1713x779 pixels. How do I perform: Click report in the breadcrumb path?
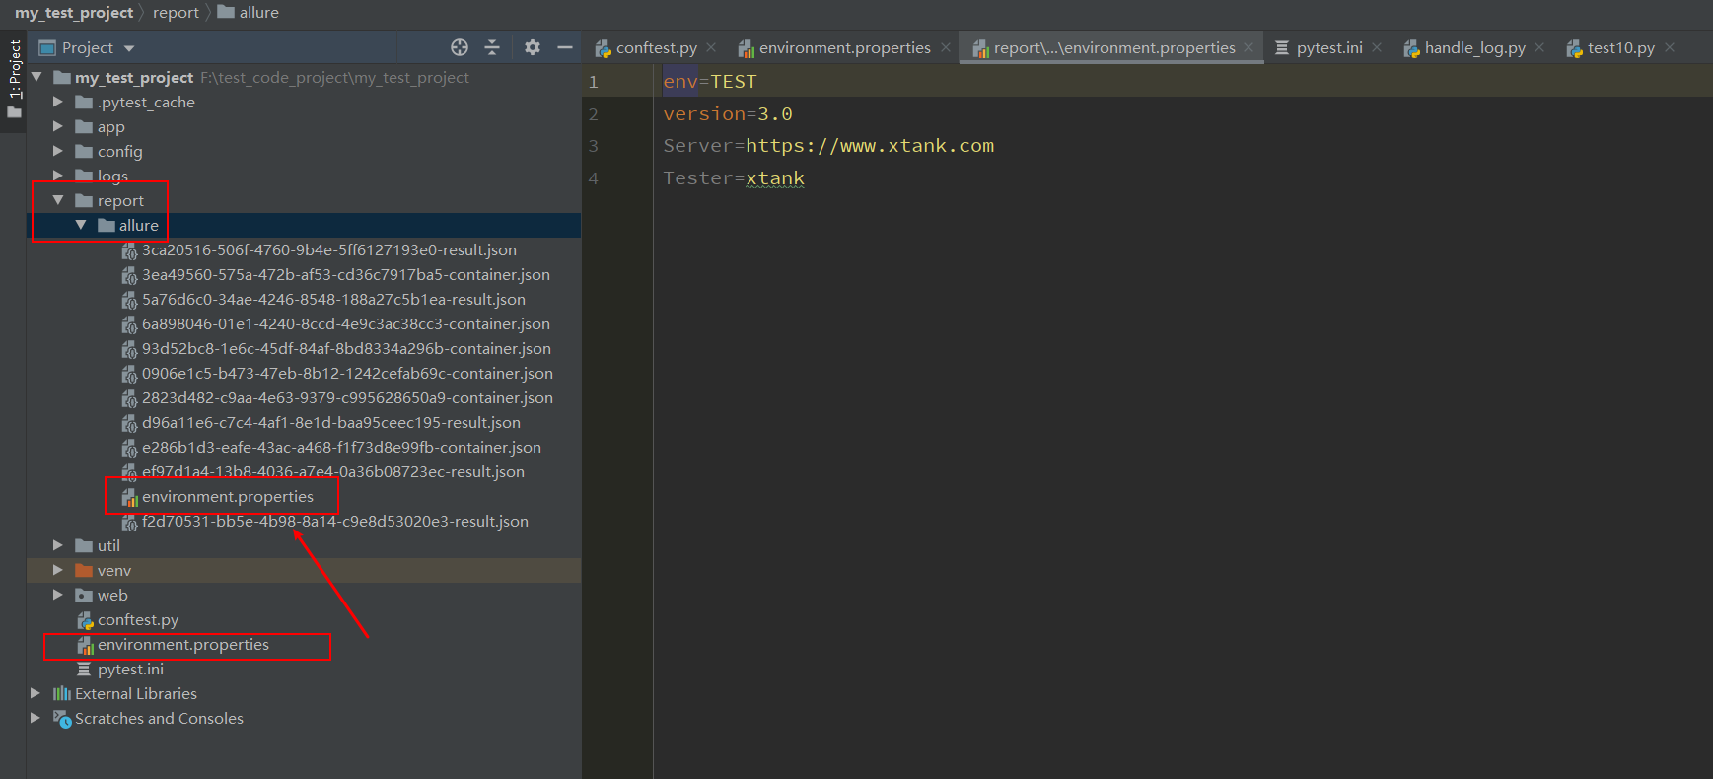176,12
